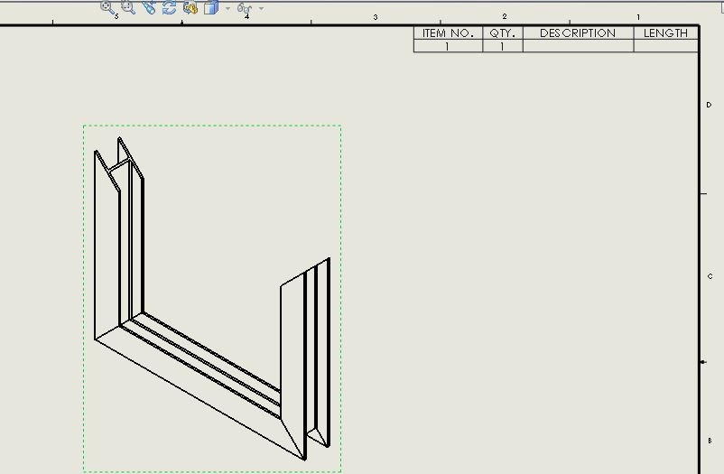Viewport: 724px width, 474px height.
Task: Expand the Hide/Show Items dropdown arrow
Action: click(261, 8)
